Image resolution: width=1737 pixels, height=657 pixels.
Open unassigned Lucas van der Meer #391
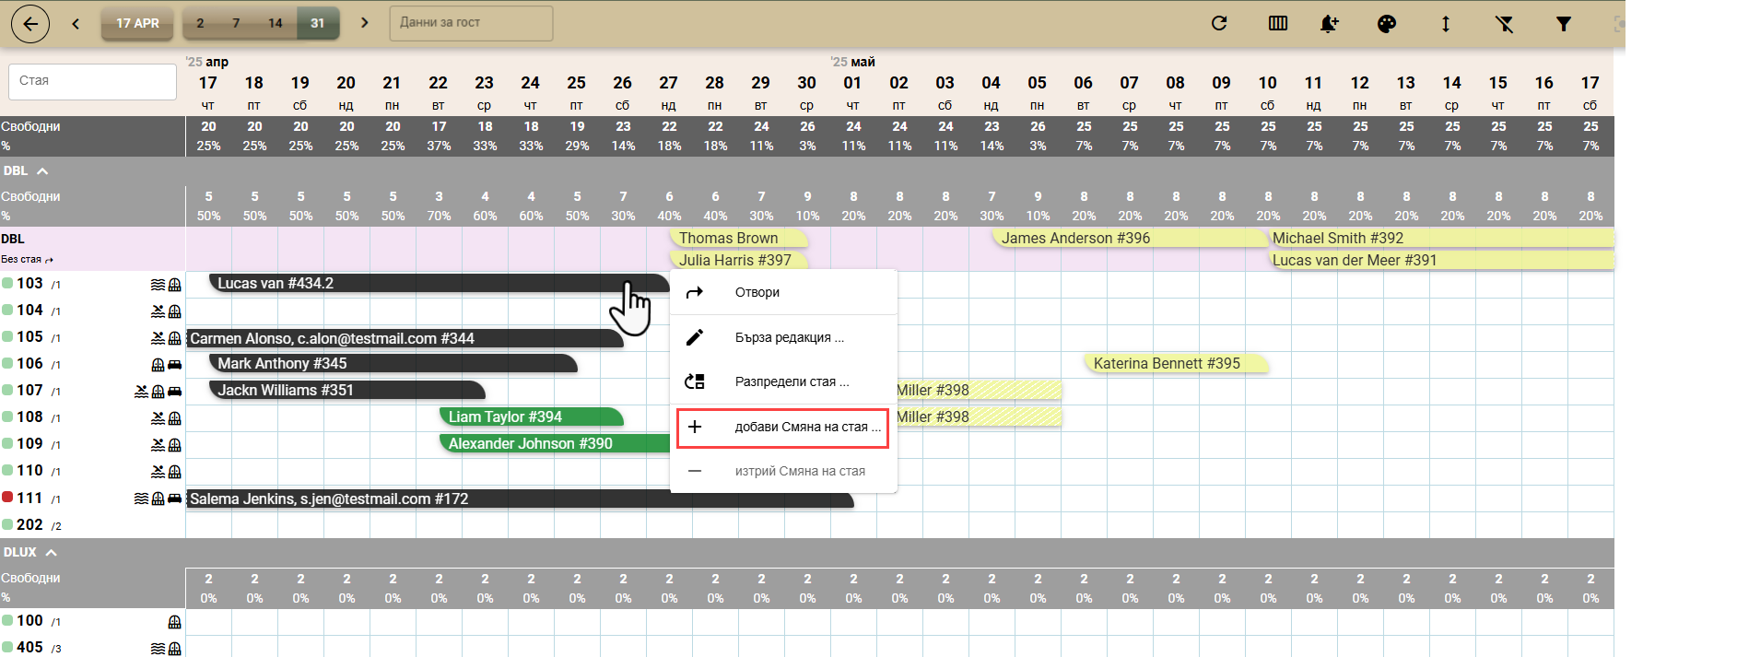point(1442,260)
